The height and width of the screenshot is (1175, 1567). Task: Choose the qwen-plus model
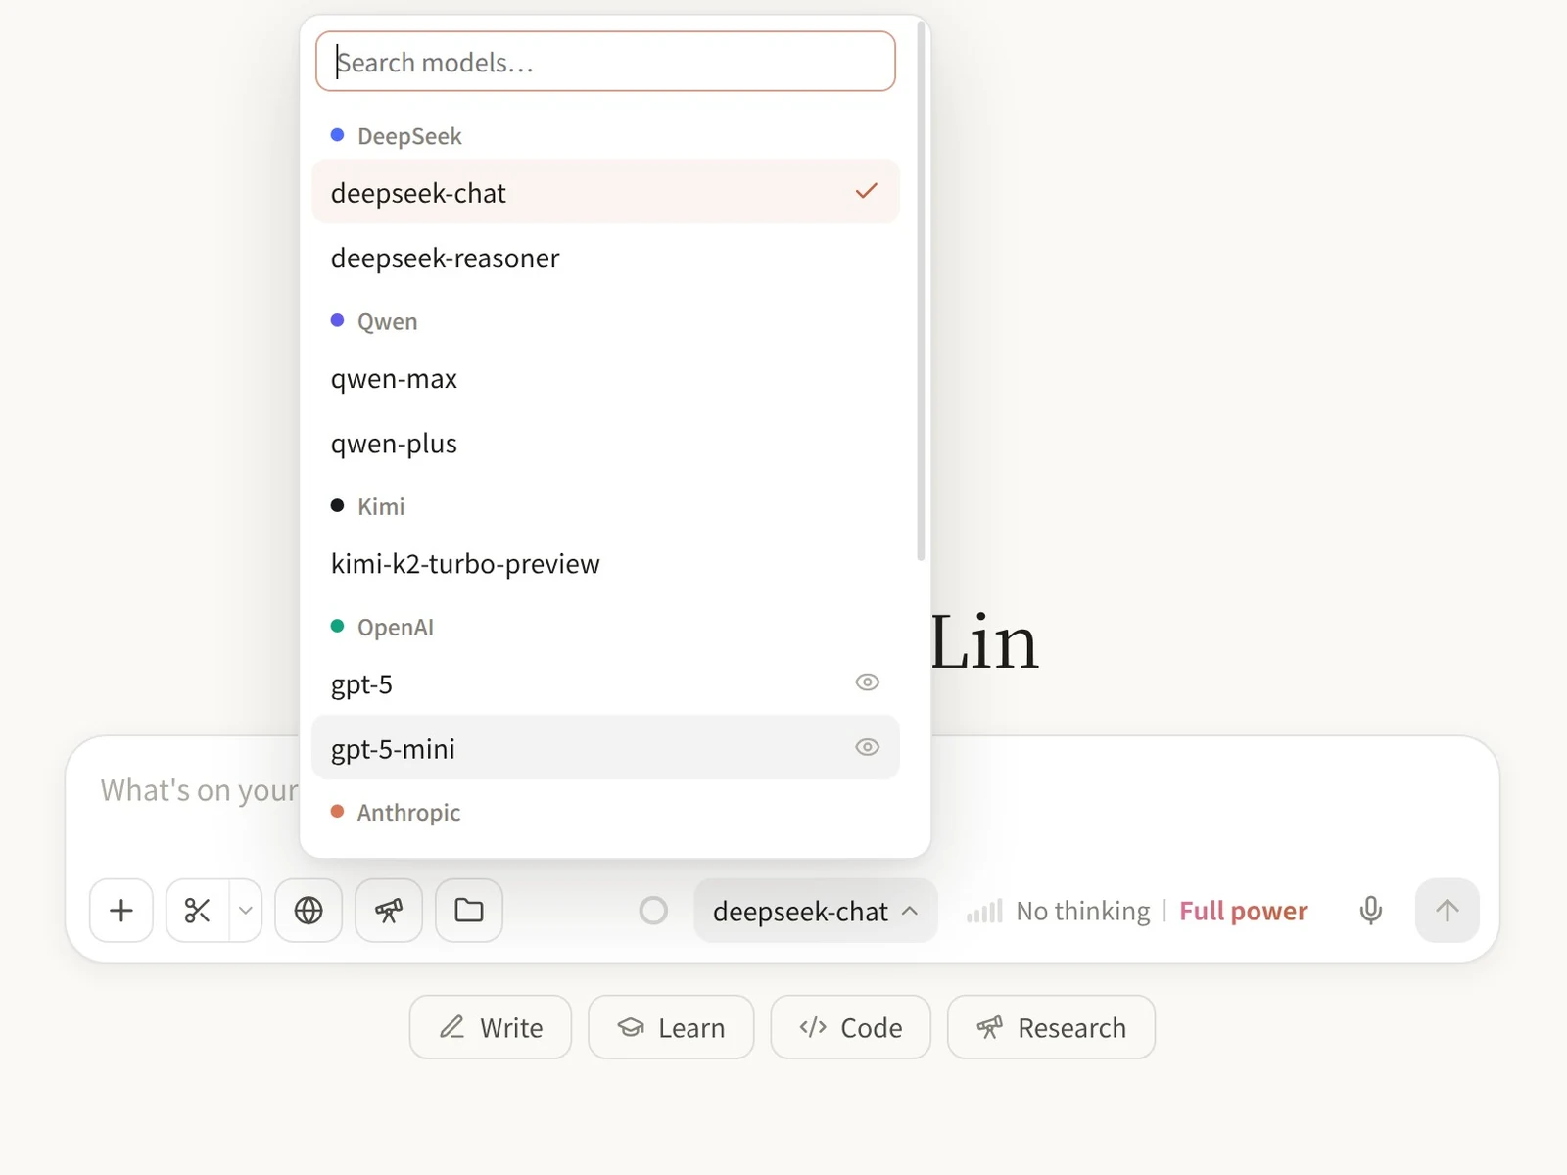(605, 443)
